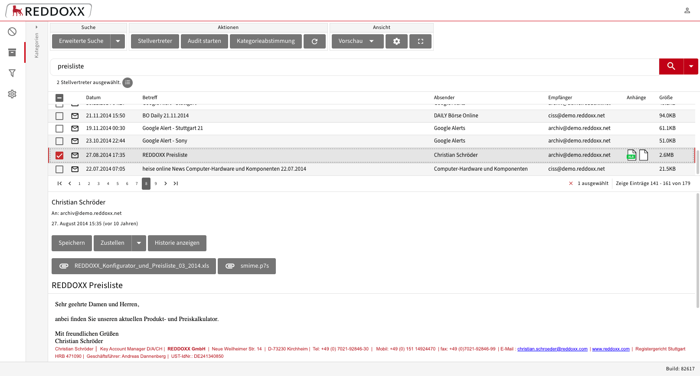Click the Erweiterte Suche button

81,41
